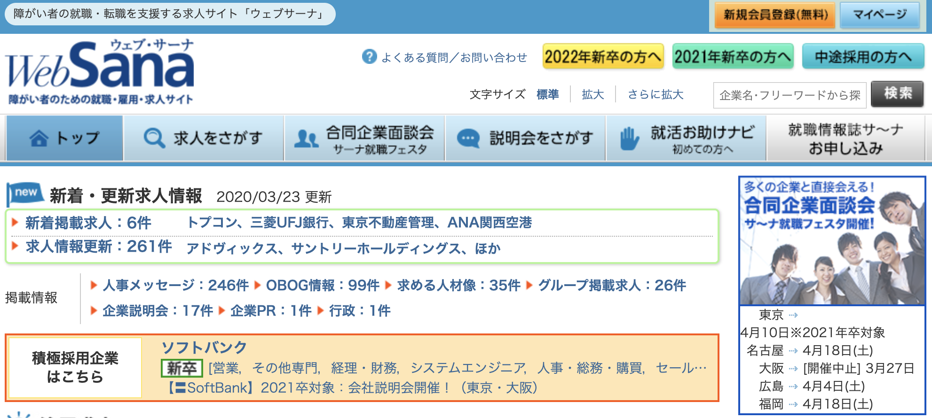Viewport: 932px width, 418px height.
Task: Open 求人情報更新：261件 link
Action: 99,247
